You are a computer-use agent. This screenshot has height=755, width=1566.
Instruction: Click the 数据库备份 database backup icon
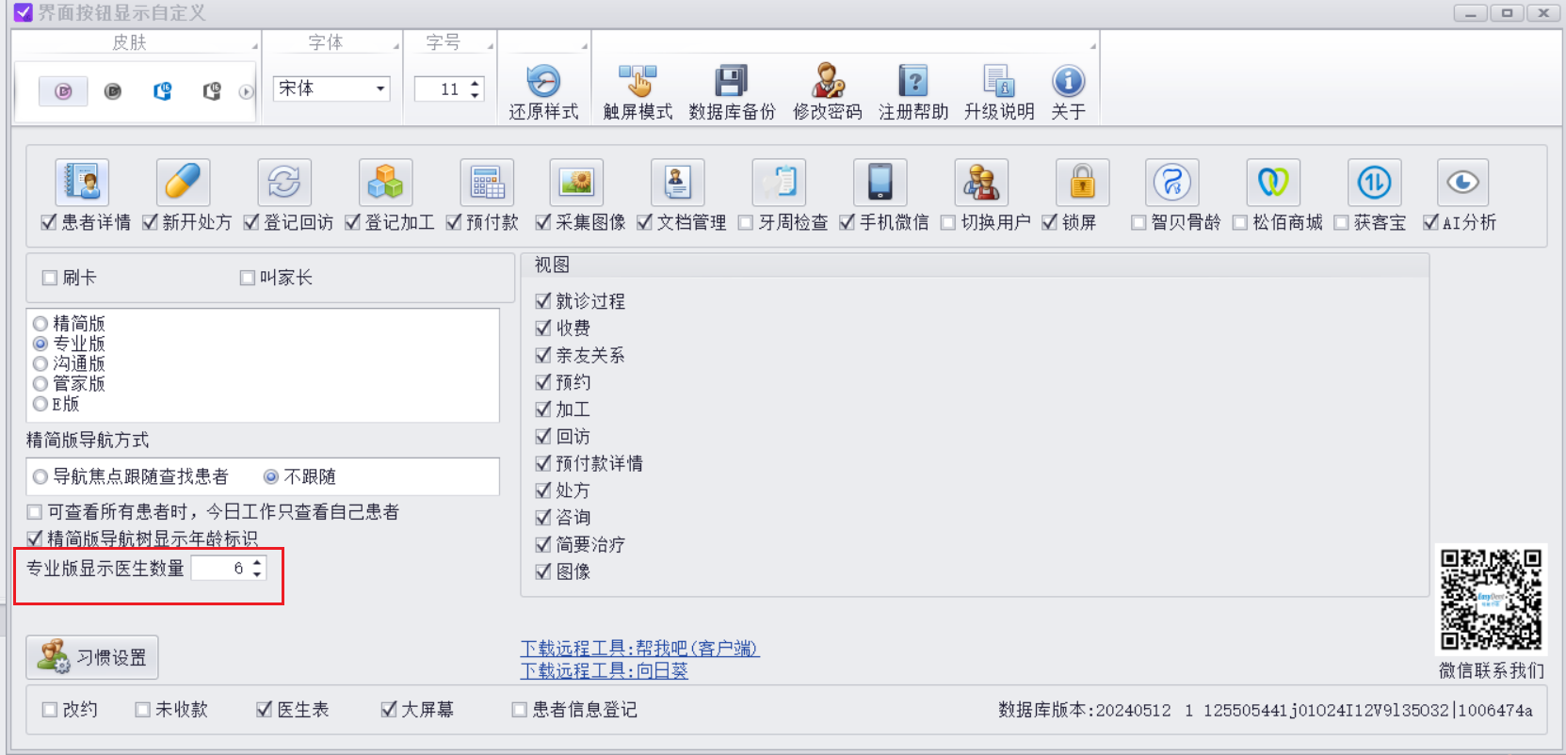pos(732,82)
